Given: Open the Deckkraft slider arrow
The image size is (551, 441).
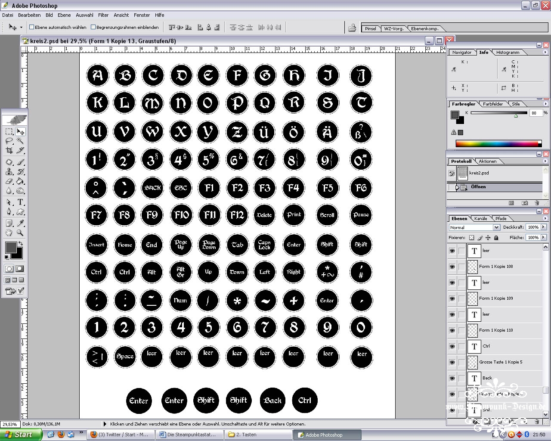Looking at the screenshot, I should (544, 227).
